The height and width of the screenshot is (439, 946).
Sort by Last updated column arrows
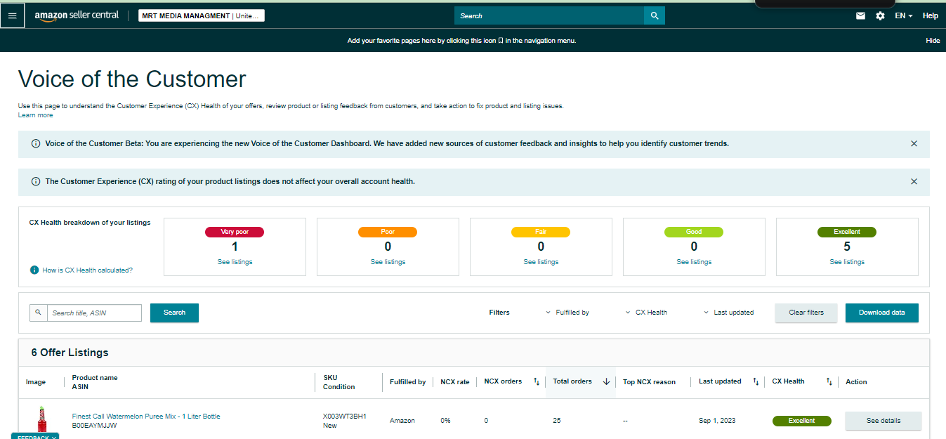click(x=756, y=381)
